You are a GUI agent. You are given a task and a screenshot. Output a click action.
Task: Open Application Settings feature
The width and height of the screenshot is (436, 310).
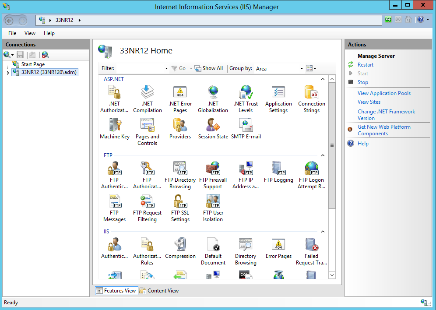point(278,99)
